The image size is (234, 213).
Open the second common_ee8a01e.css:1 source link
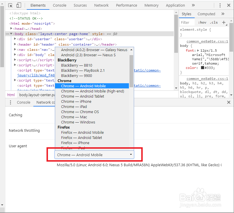click(207, 79)
